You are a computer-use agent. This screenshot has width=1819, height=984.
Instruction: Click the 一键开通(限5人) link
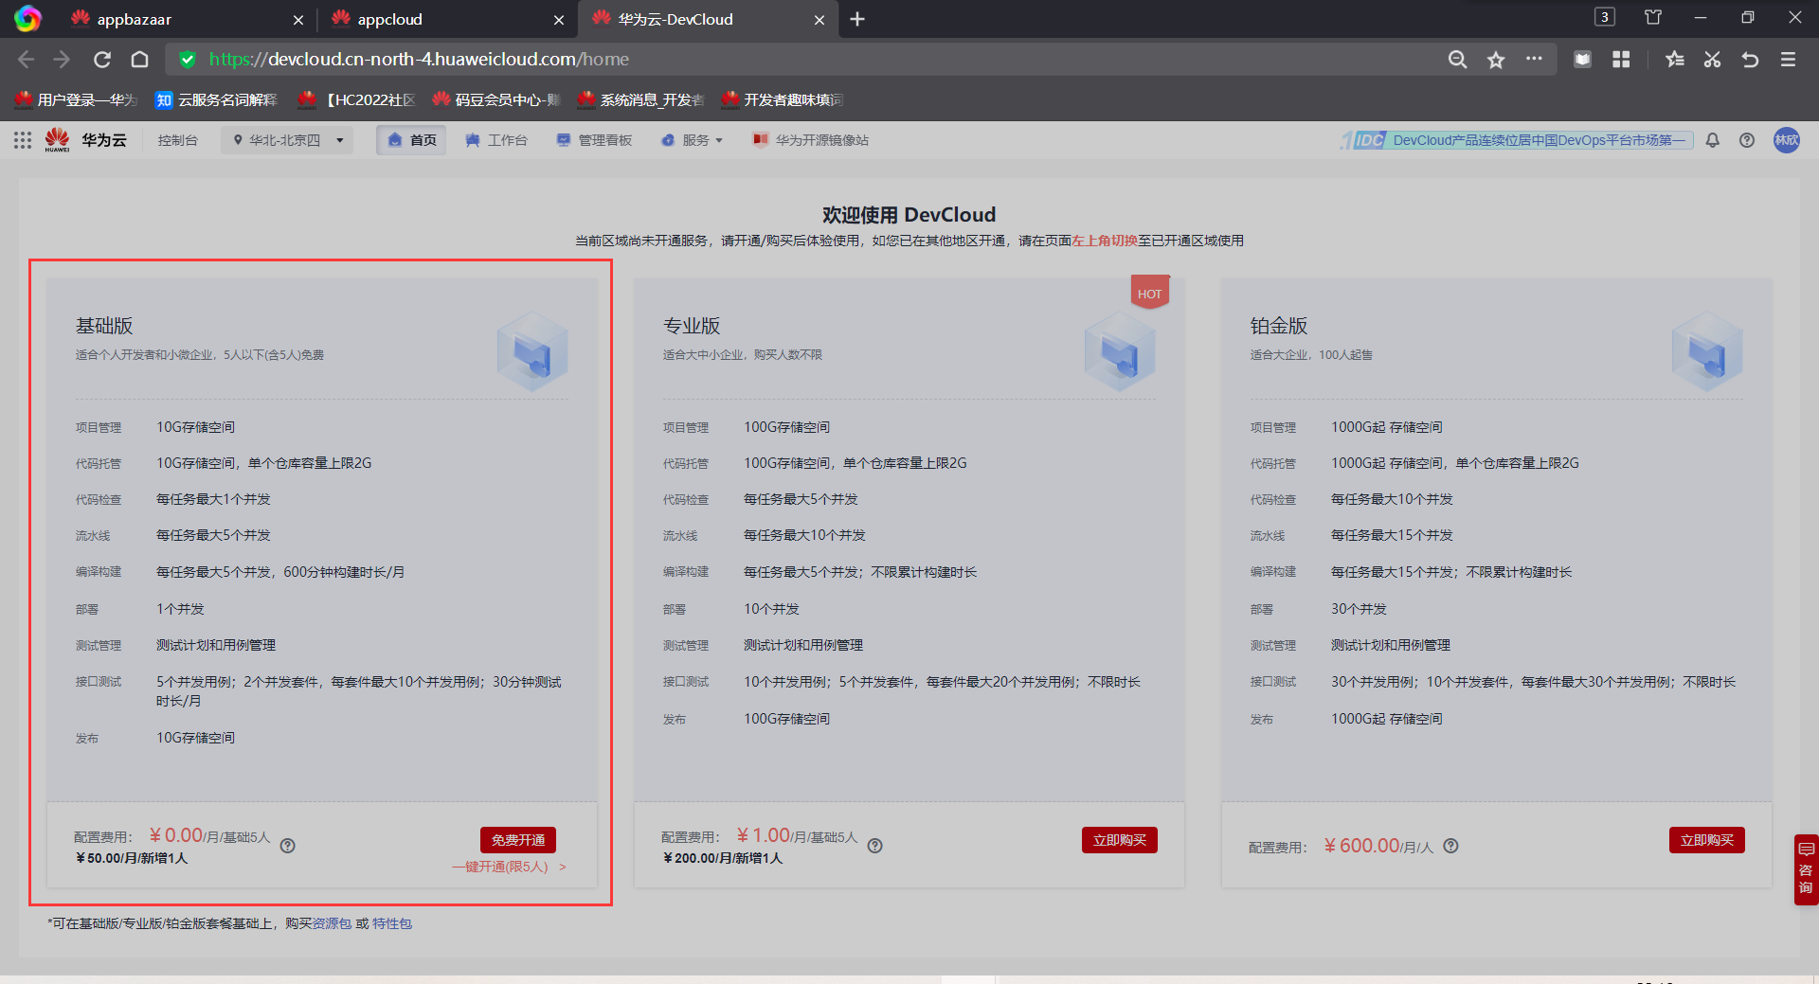click(x=509, y=867)
